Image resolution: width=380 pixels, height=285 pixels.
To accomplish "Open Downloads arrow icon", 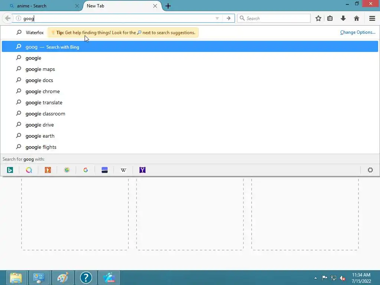I will [x=343, y=18].
